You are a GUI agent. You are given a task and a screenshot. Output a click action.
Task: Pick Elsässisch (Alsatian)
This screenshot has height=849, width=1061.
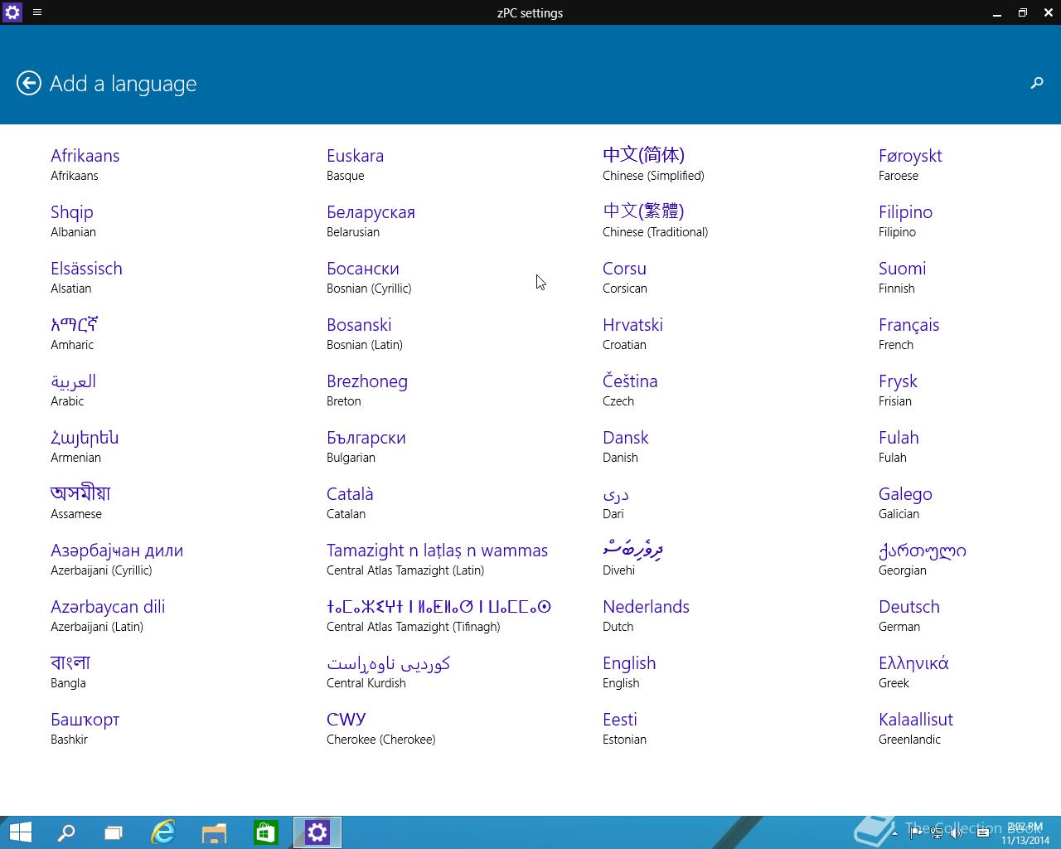click(86, 277)
